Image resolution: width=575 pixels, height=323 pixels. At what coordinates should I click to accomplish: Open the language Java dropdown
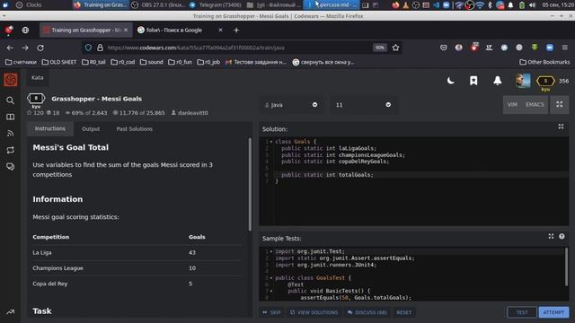tap(291, 105)
